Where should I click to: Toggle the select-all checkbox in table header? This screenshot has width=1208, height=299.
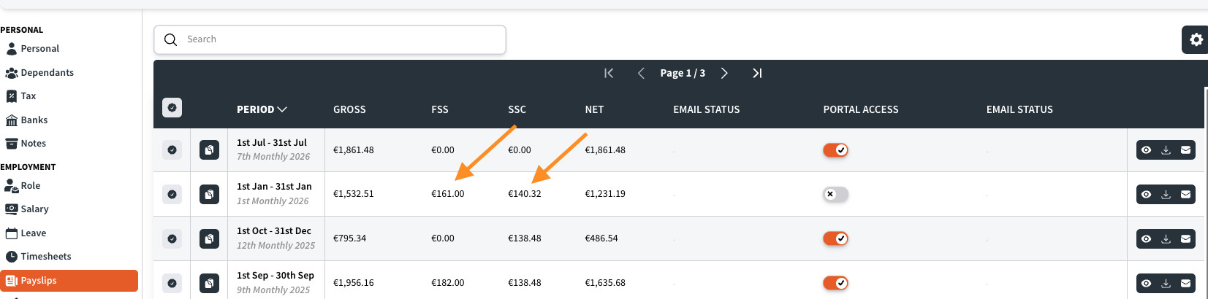tap(172, 108)
